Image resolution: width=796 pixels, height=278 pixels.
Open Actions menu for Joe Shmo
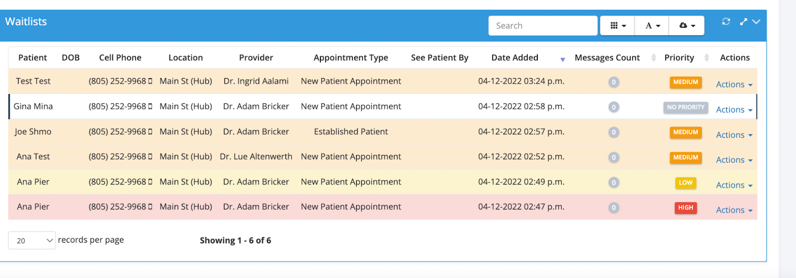tap(734, 135)
